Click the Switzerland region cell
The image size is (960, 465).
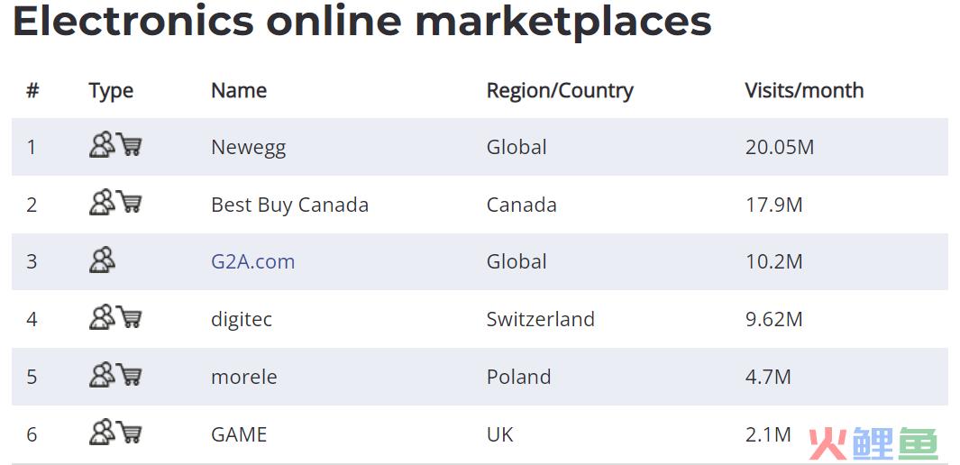[x=541, y=319]
